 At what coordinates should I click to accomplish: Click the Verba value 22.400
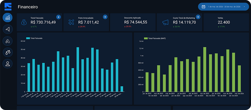coord(224,22)
